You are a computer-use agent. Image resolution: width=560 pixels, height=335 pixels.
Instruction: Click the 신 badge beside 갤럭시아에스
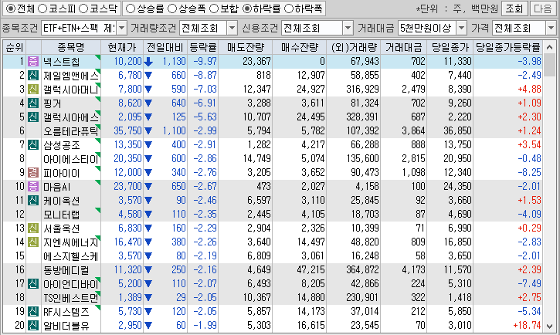coord(33,117)
